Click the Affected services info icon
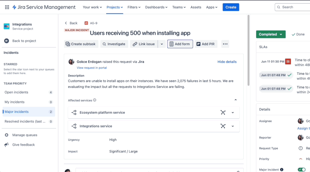Viewport: 310px width, 172px height. tap(95, 100)
